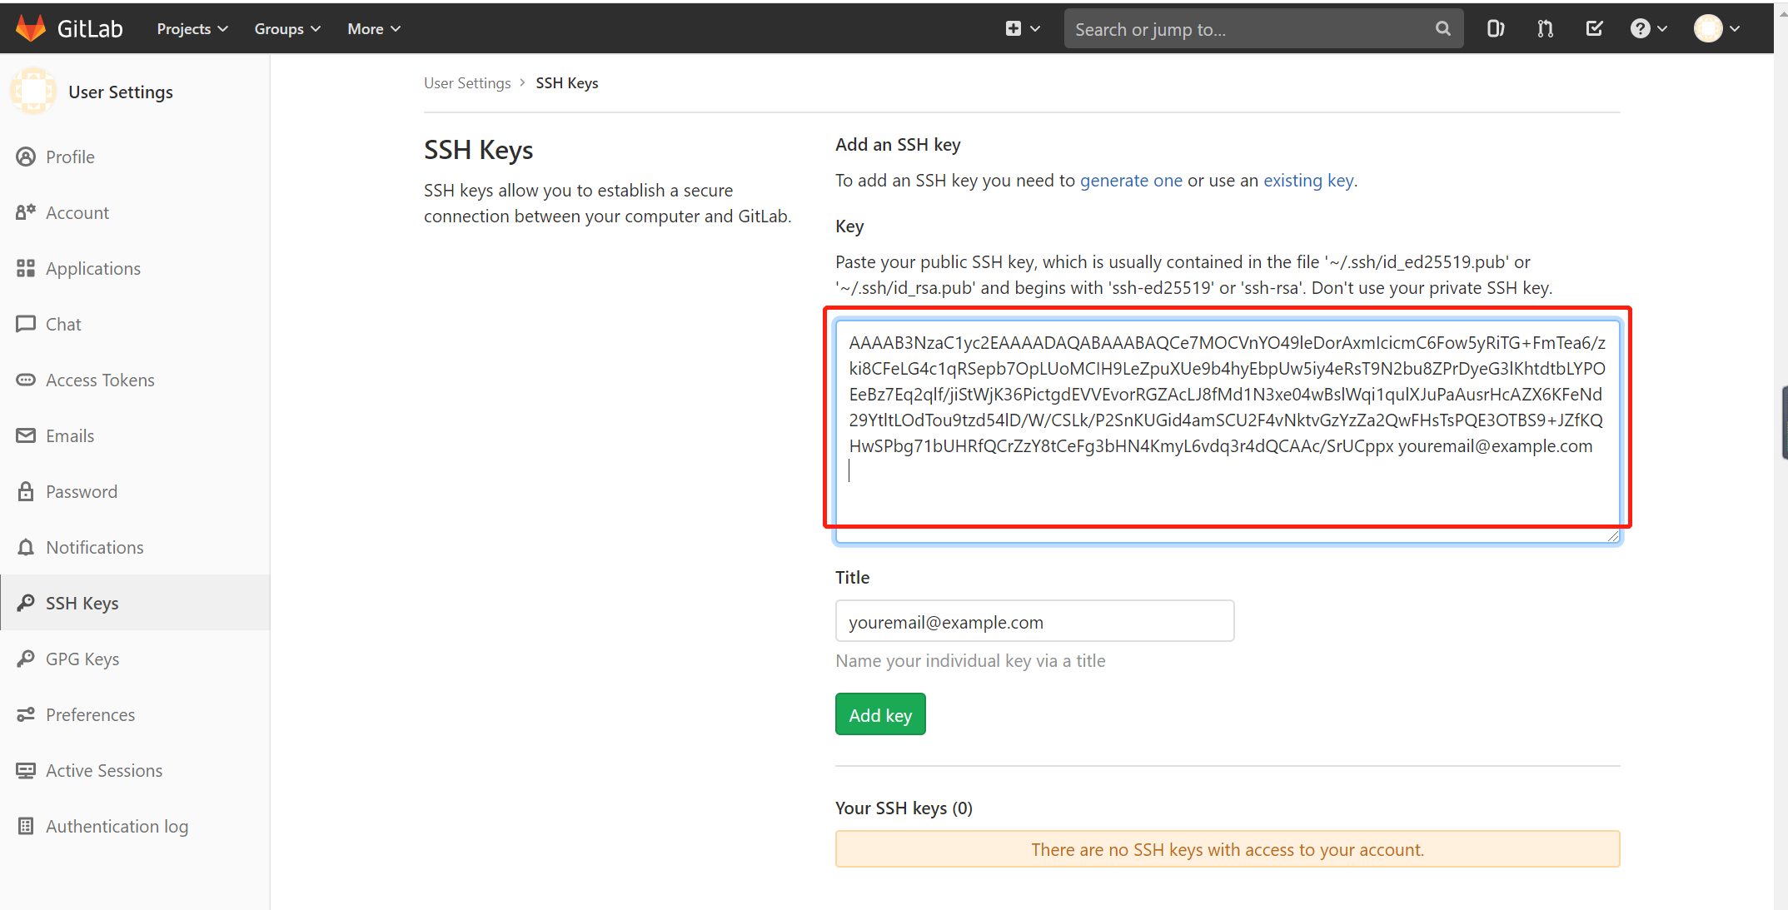
Task: Open the merge requests icon in top bar
Action: (1546, 29)
